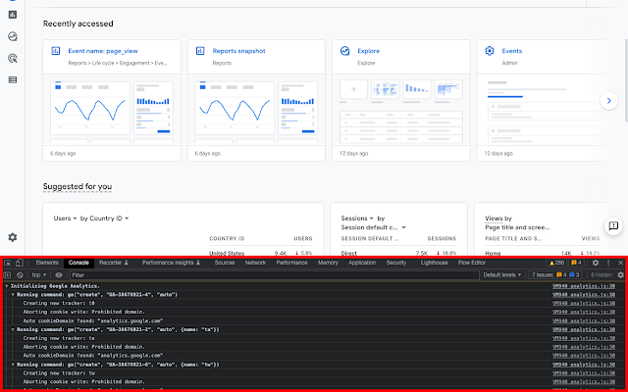Switch to the Flow Editor tab
This screenshot has height=392, width=628.
(472, 263)
